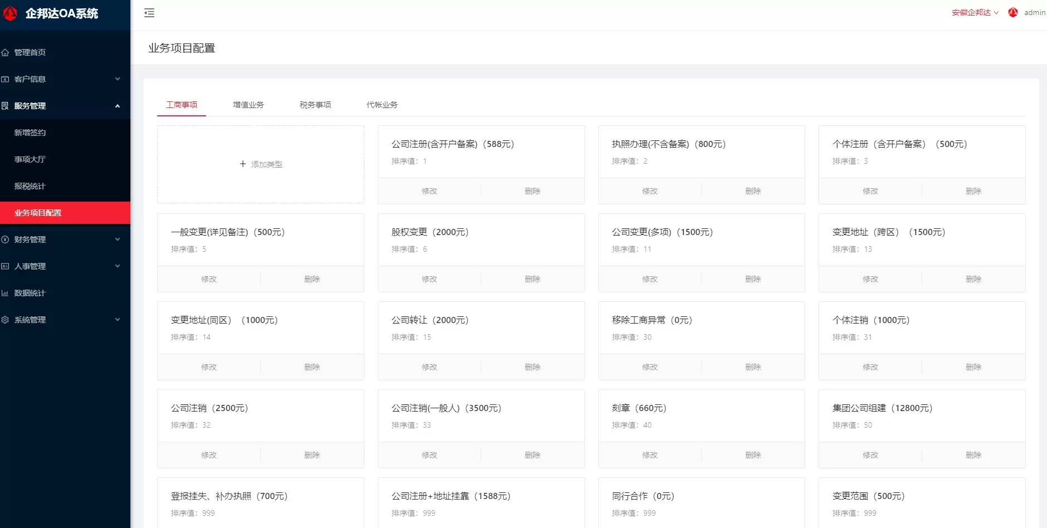
Task: Collapse the 服务管理 menu arrow
Action: click(x=118, y=106)
